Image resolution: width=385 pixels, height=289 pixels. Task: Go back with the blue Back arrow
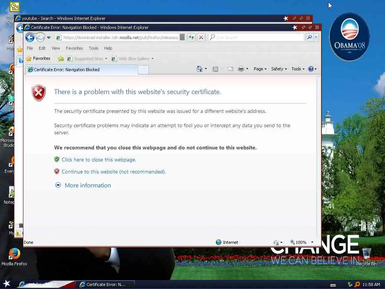pos(30,38)
